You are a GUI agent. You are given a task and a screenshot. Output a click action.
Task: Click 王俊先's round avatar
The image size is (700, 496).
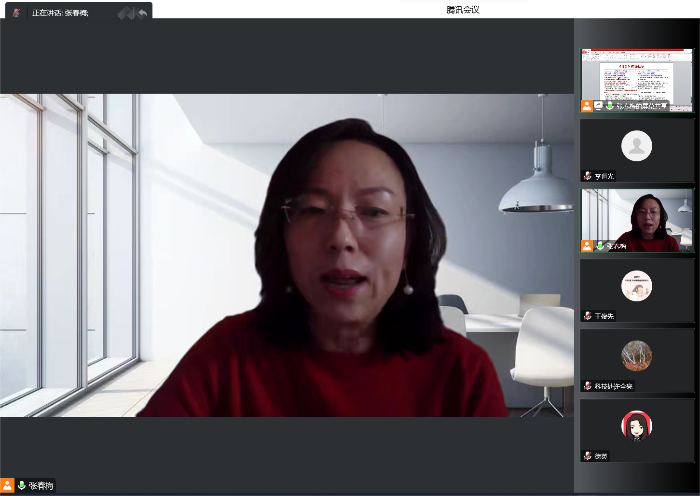[x=636, y=286]
